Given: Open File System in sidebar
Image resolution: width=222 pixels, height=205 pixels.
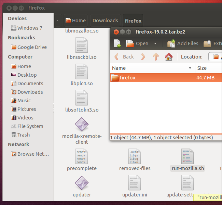Looking at the screenshot, I should click(x=27, y=126).
